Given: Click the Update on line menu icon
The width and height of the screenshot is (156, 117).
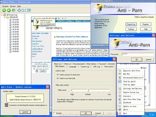Looking at the screenshot, I should pyautogui.click(x=120, y=106).
